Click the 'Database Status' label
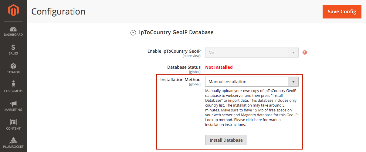 click(184, 67)
